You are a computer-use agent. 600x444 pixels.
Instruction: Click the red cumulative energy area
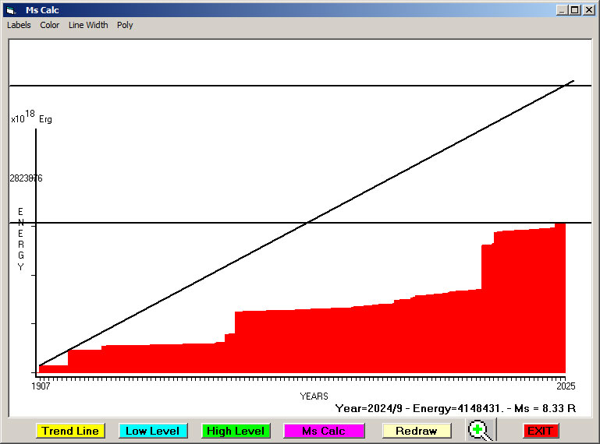[351, 343]
